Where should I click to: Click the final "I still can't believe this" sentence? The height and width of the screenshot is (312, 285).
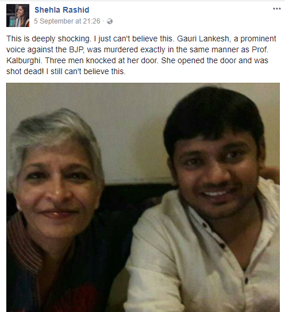point(86,71)
